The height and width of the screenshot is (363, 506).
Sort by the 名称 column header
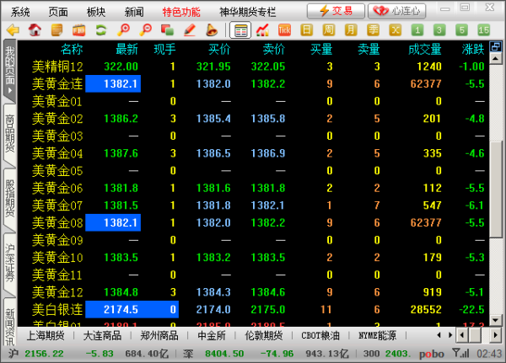click(72, 50)
